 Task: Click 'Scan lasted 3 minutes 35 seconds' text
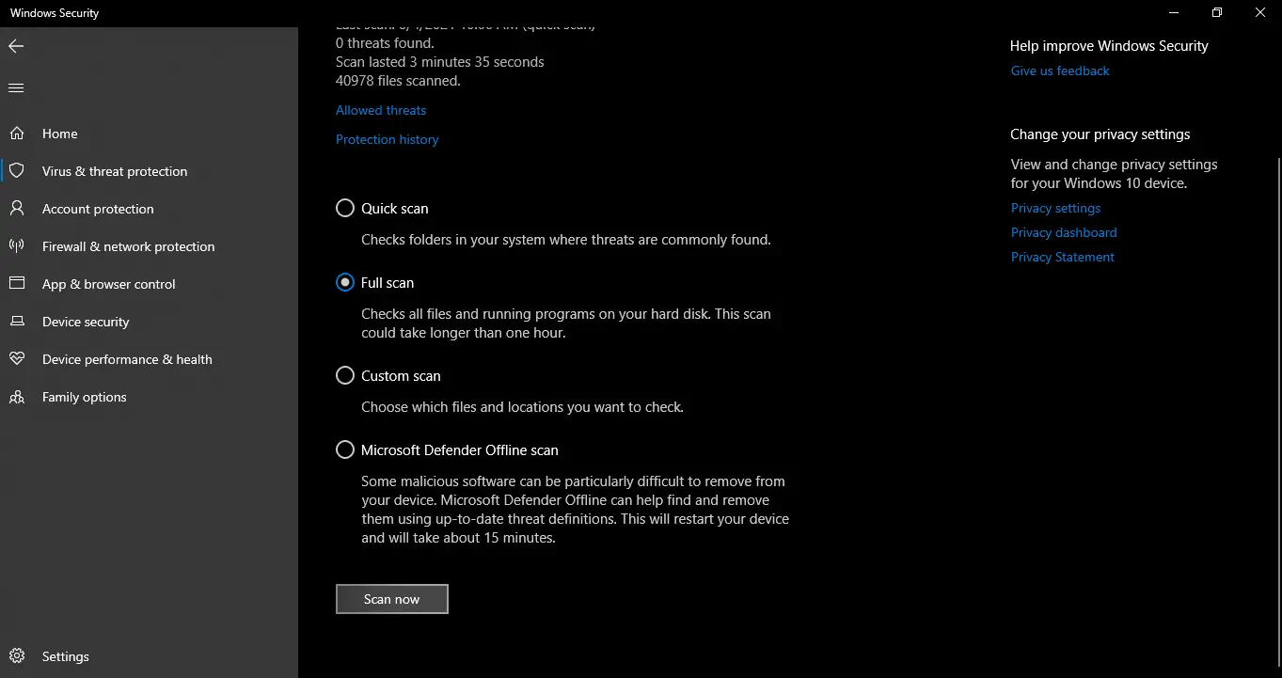tap(440, 62)
